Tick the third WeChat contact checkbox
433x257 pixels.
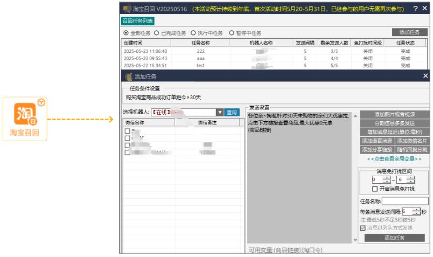pyautogui.click(x=127, y=145)
